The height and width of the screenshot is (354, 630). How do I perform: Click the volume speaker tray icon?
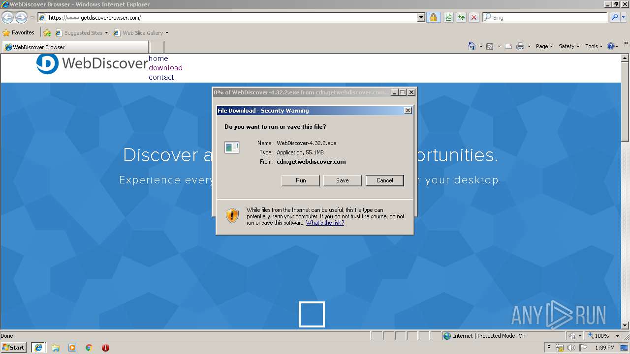(571, 348)
